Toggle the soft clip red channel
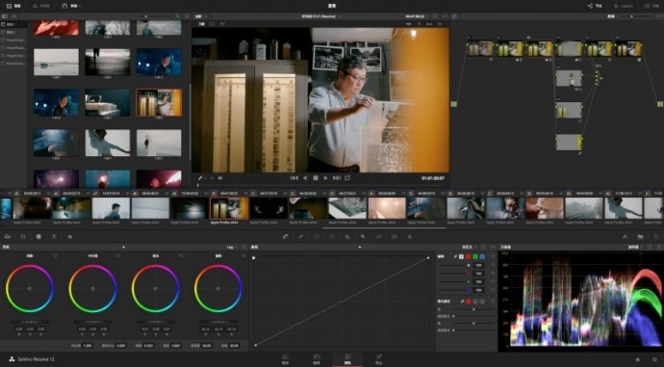 coord(468,301)
